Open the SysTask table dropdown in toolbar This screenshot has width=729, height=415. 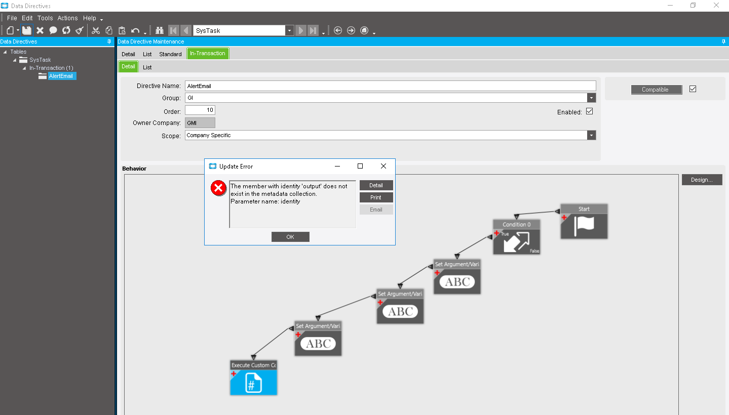tap(290, 30)
